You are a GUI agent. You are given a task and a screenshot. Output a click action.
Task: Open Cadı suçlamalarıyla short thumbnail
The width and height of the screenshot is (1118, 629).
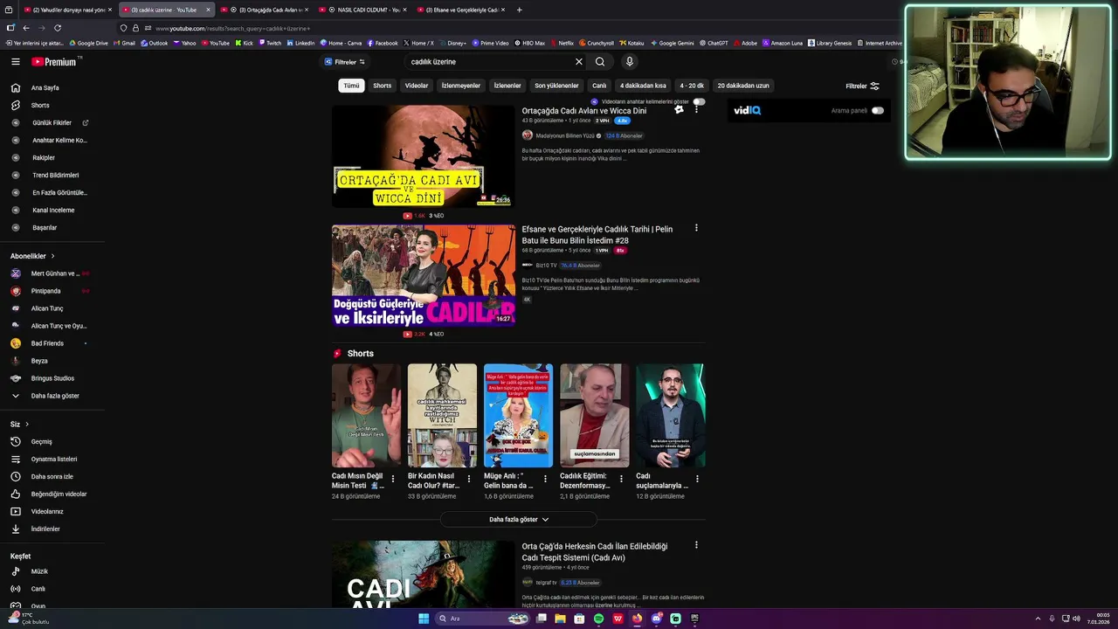[x=670, y=415]
